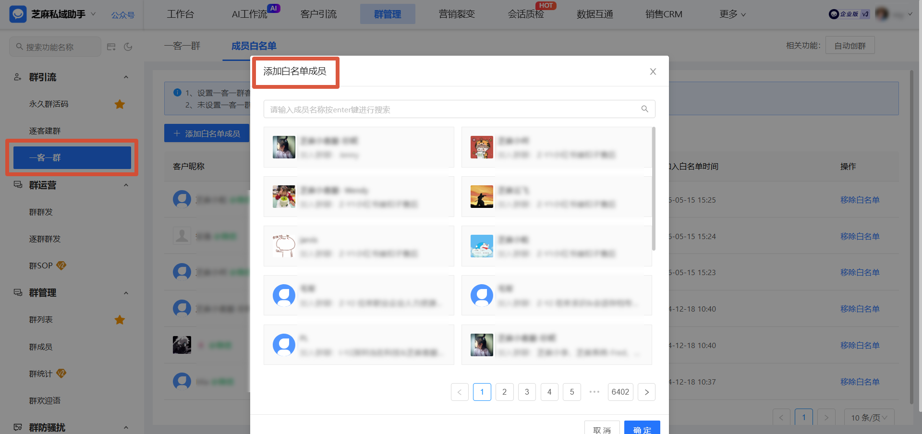
Task: Open the 公众号 link
Action: pos(123,15)
